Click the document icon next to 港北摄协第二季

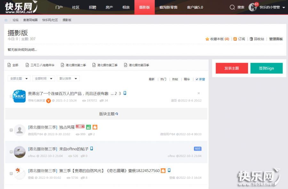pyautogui.click(x=62, y=65)
